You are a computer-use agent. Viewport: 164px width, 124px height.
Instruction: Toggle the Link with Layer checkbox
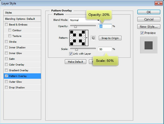(71, 54)
